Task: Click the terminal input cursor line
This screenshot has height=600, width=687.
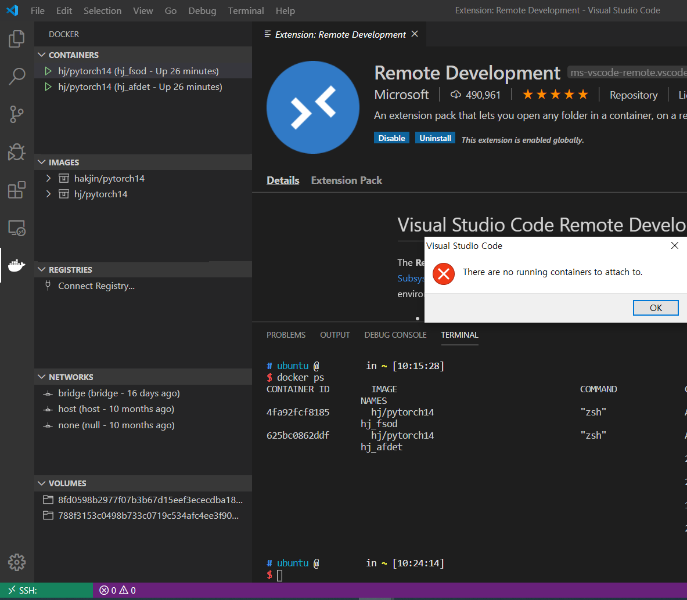Action: tap(280, 575)
